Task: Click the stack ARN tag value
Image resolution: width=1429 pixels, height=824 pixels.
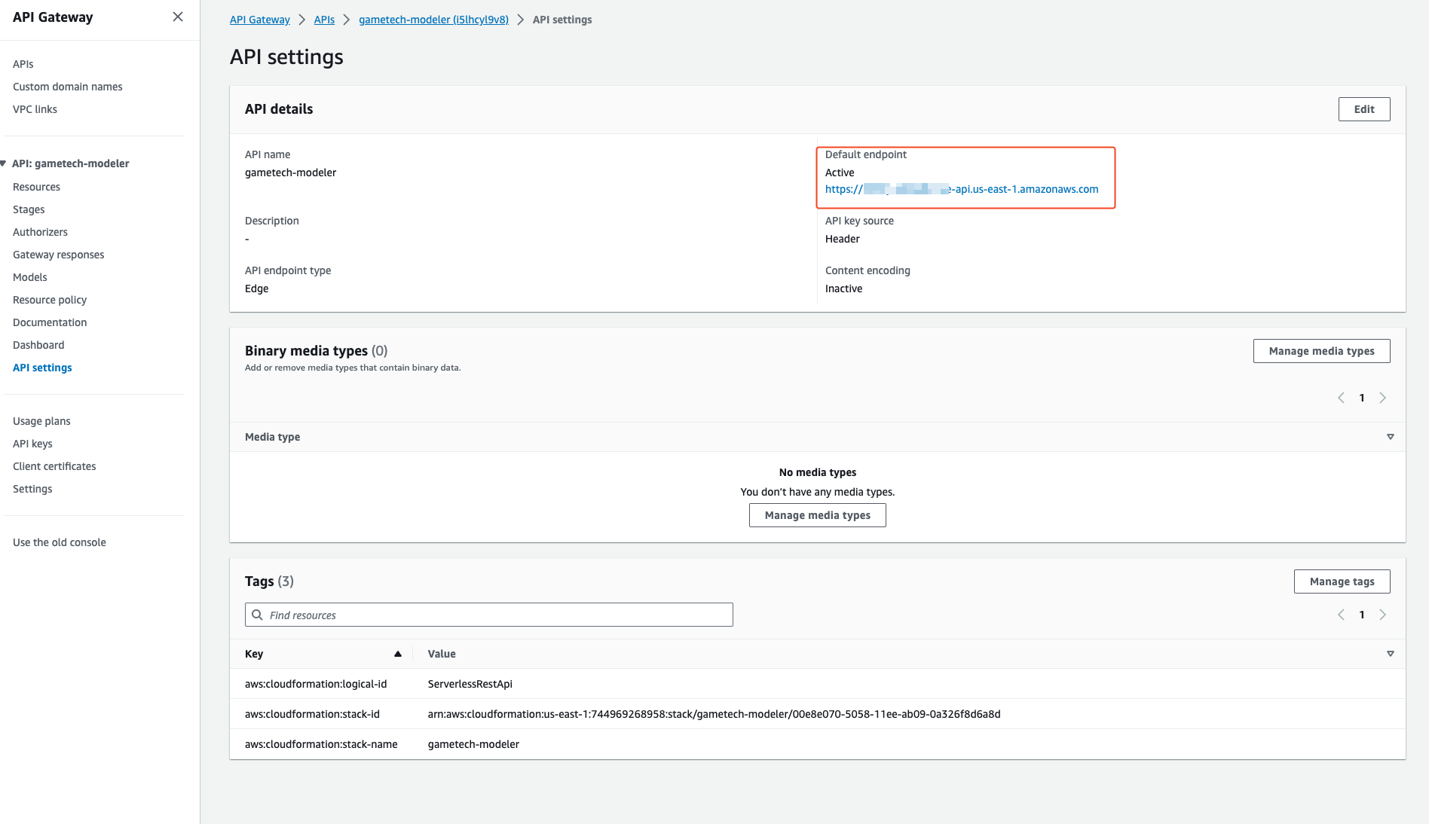Action: pos(714,714)
